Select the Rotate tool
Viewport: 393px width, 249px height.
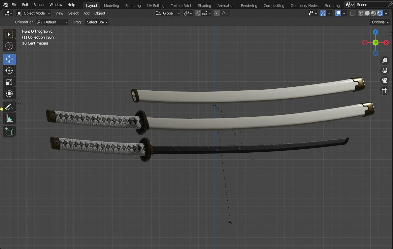click(x=9, y=71)
